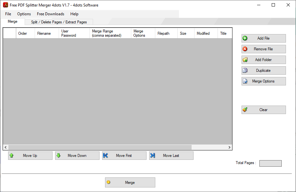Click the Clear button label
Viewport: 296px width, 192px height.
(263, 110)
